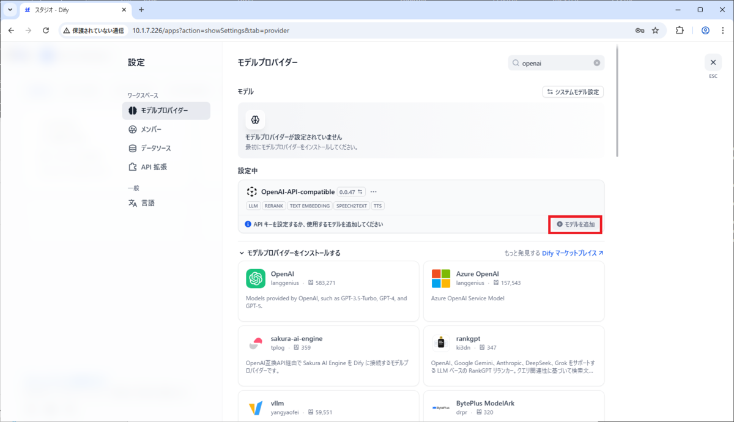This screenshot has height=422, width=734.
Task: Click BytePlus ModelArk card title
Action: pos(486,403)
